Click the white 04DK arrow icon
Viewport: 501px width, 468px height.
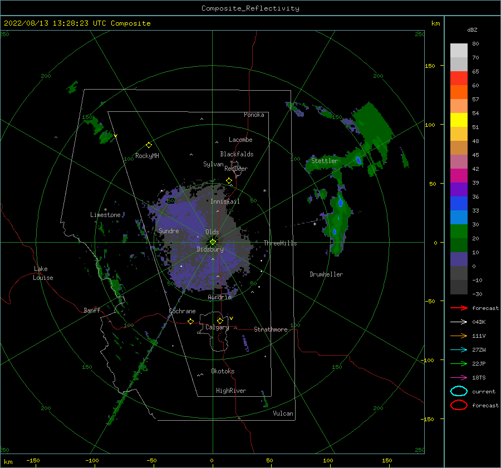click(459, 322)
